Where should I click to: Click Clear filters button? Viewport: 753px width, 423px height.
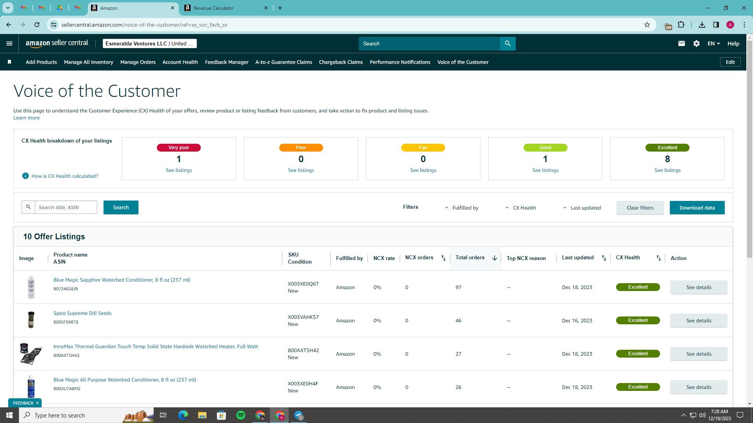640,208
